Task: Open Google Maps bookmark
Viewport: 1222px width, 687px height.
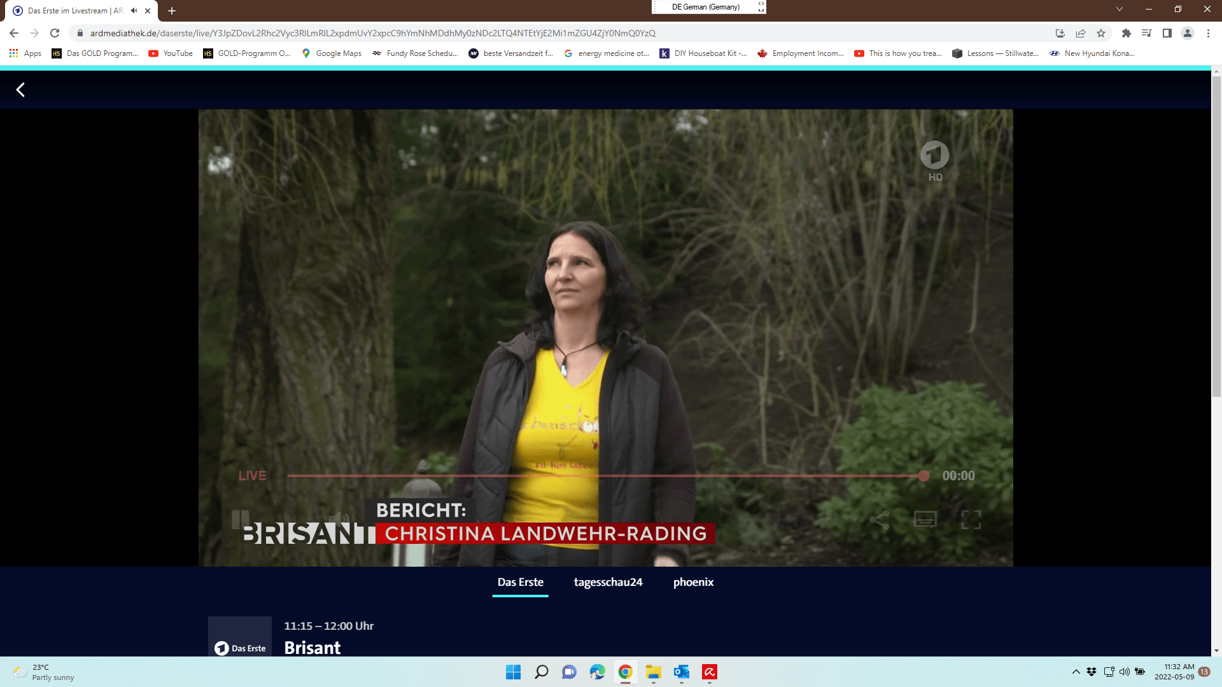Action: point(332,53)
